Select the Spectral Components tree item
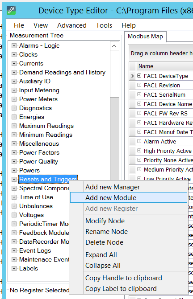193x299 pixels. coord(44,188)
